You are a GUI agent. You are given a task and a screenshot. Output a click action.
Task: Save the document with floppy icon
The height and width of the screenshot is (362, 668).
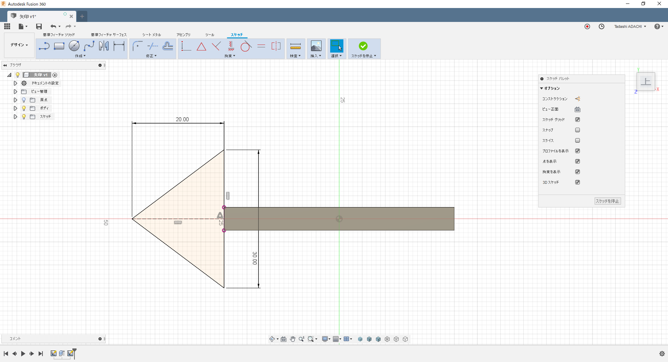tap(39, 26)
